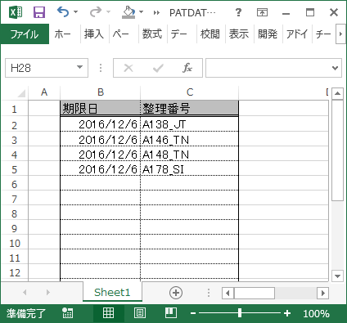Open the ファイル tab
This screenshot has height=323, width=347.
coord(25,34)
